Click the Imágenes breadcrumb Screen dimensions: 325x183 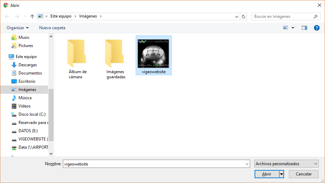(88, 16)
